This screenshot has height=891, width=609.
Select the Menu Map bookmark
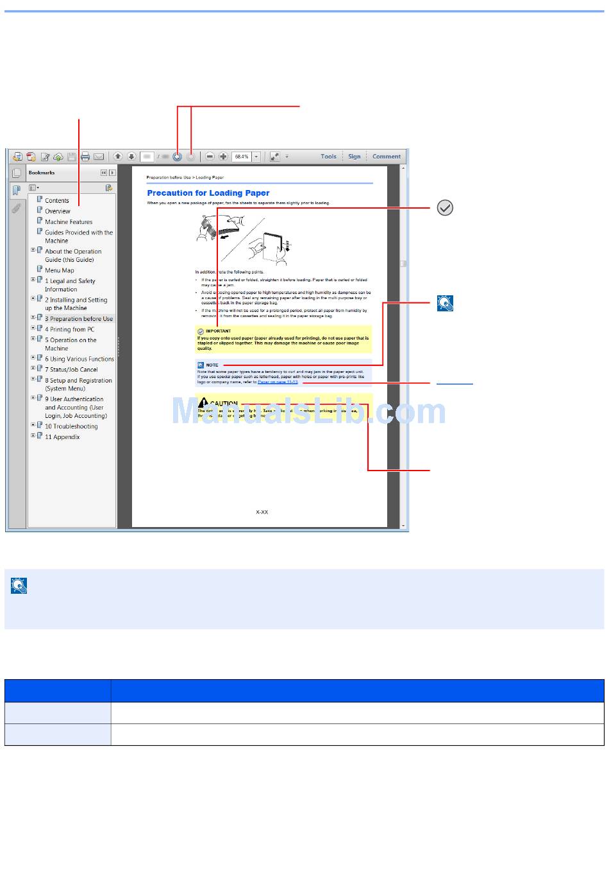pyautogui.click(x=60, y=271)
